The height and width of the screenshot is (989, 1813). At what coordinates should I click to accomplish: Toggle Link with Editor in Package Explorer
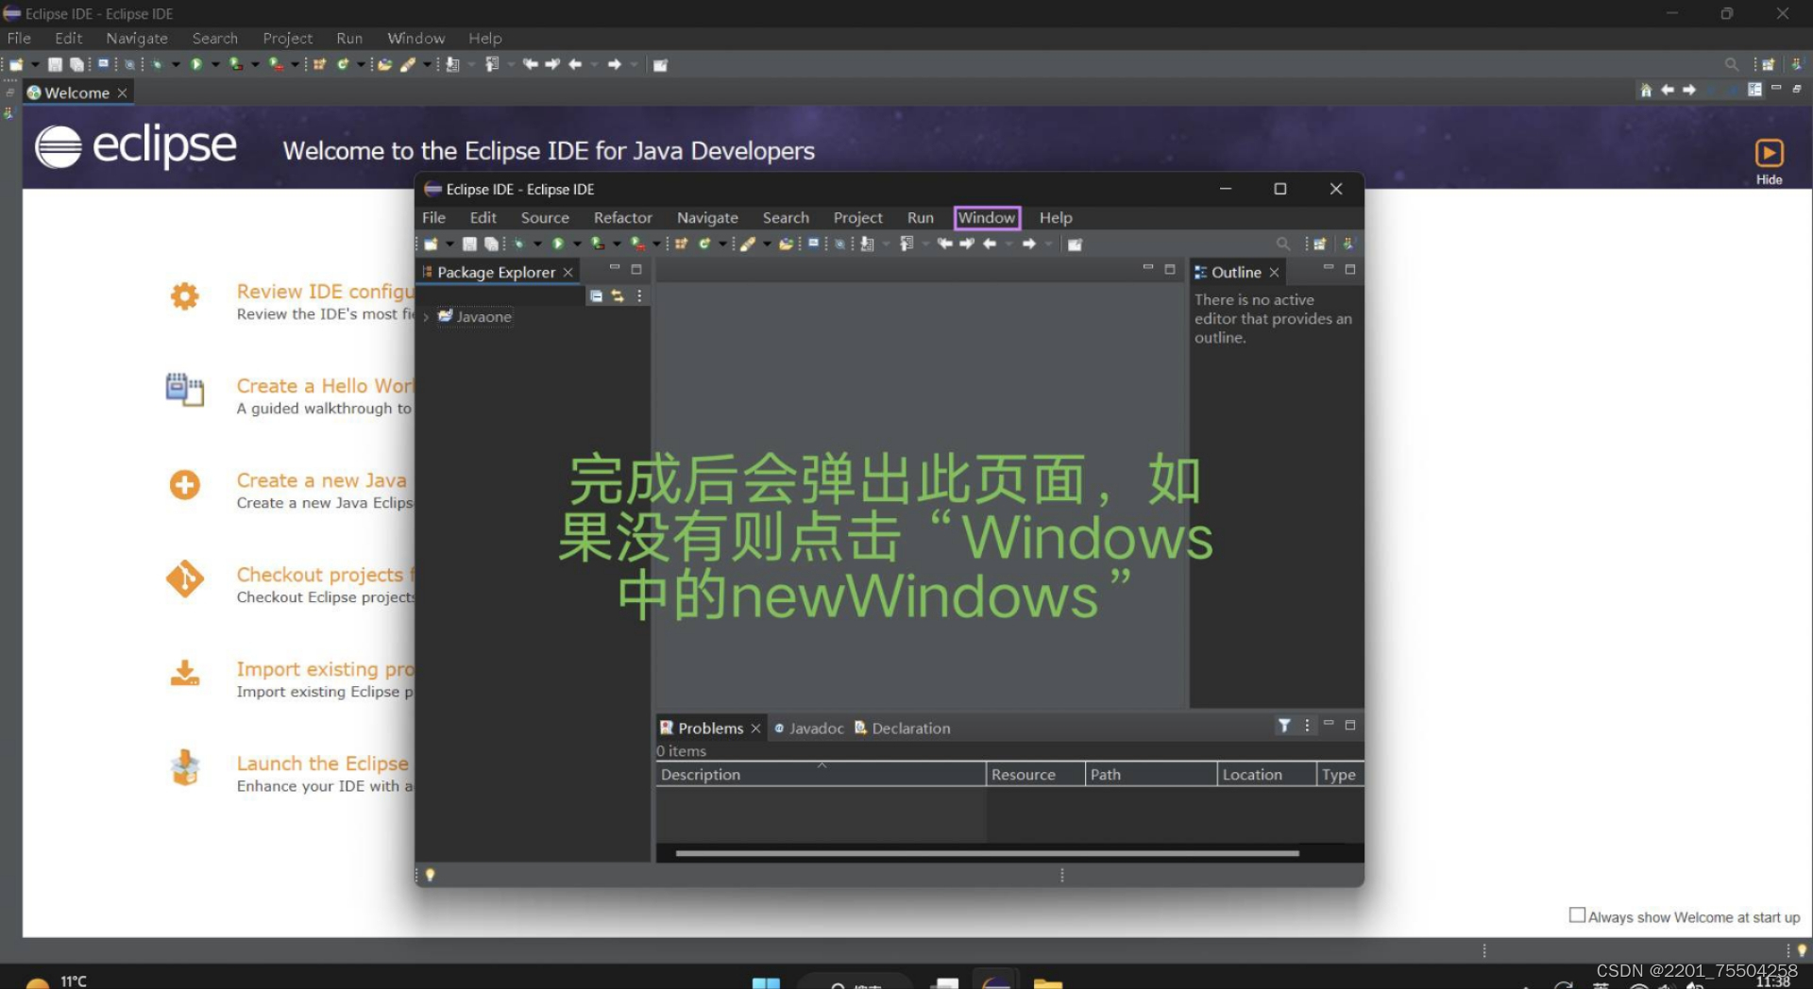pyautogui.click(x=618, y=296)
